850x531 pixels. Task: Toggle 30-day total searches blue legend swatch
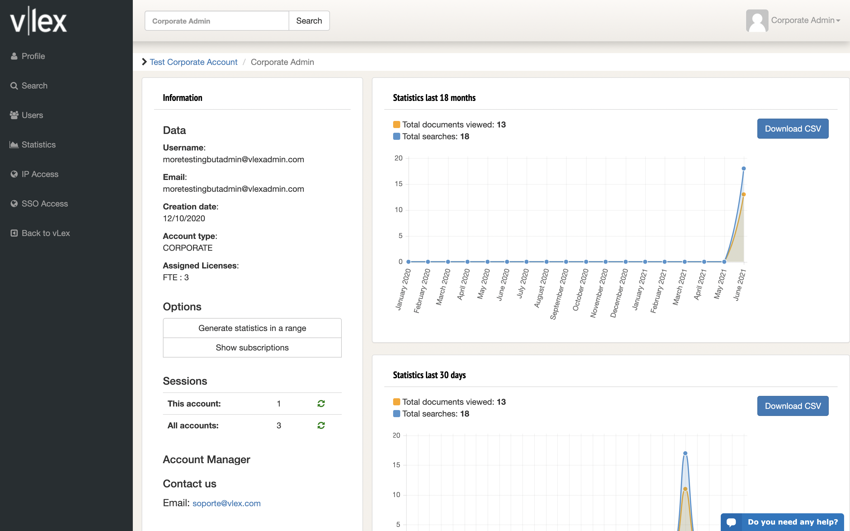click(x=397, y=414)
